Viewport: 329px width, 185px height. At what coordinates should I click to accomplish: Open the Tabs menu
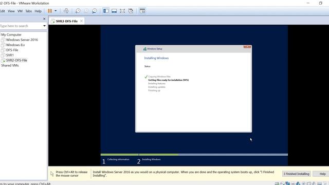[x=29, y=11]
